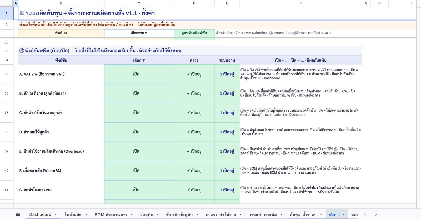Expand the ใบสั่งผลิต tab options arrow

pos(86,215)
